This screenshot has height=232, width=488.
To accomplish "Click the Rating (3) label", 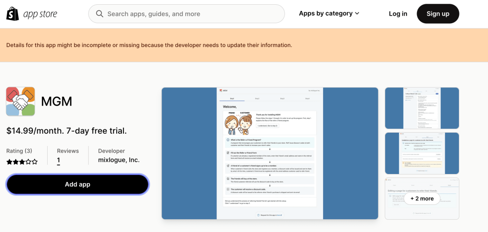I will tap(20, 151).
